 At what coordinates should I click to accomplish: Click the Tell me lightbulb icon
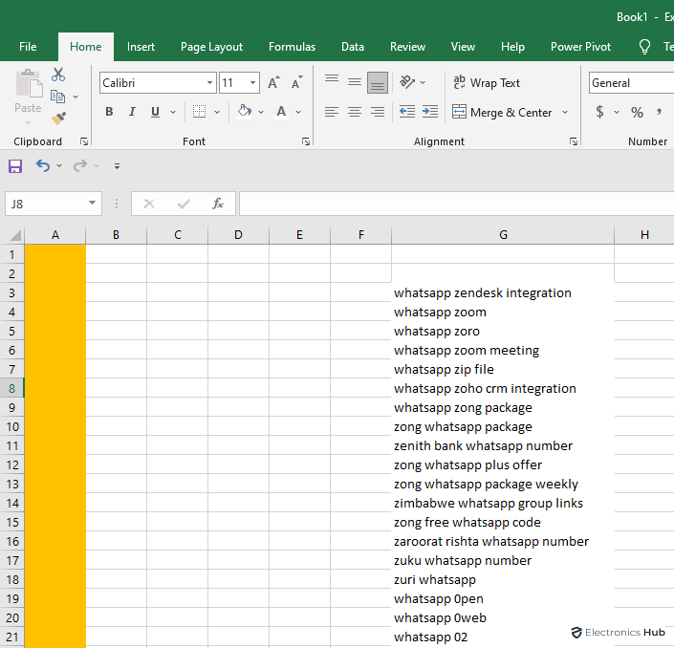[x=644, y=47]
